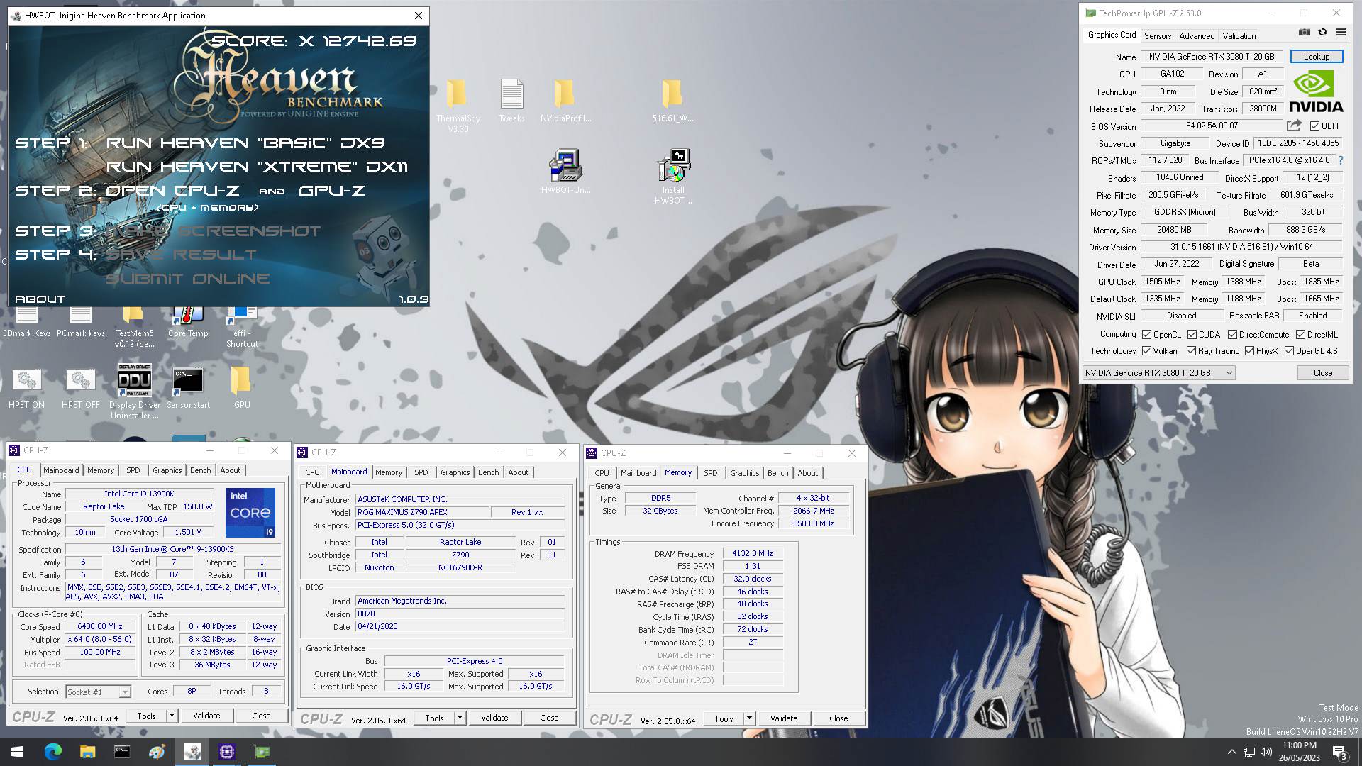The image size is (1362, 766).
Task: Select the HPET_ON batch file icon
Action: pos(27,389)
